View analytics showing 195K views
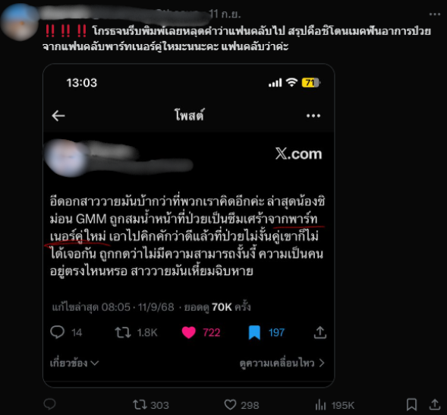 point(335,404)
